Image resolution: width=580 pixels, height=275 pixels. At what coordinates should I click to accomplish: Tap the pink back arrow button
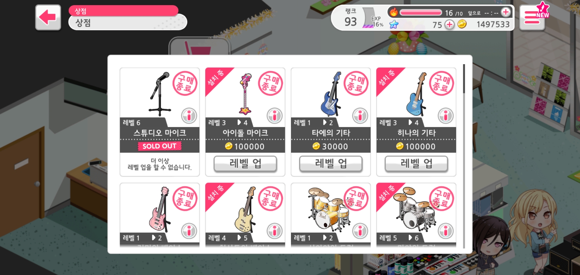pos(48,17)
